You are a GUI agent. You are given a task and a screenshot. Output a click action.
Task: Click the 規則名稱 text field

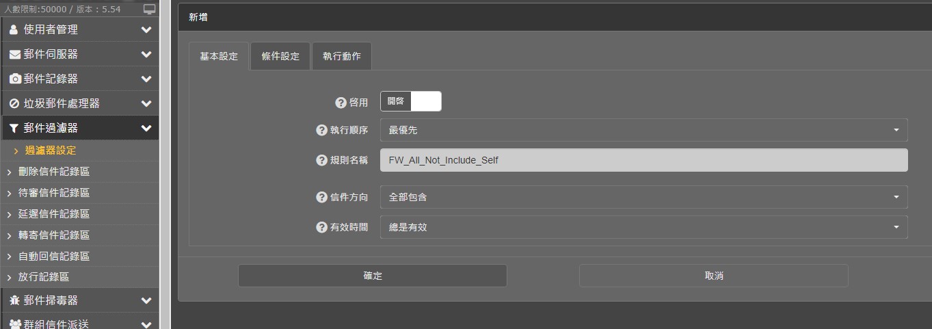(x=643, y=160)
